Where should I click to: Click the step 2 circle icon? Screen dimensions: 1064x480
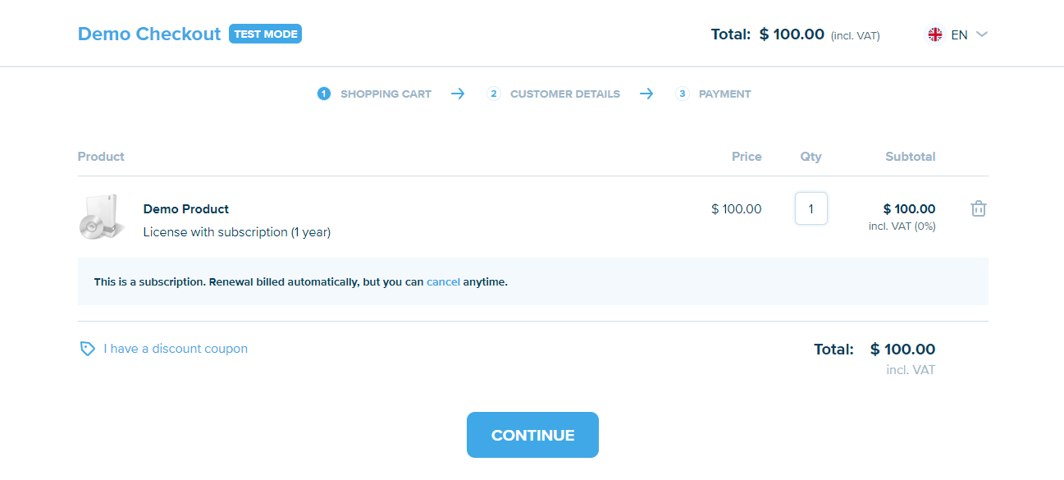point(494,94)
